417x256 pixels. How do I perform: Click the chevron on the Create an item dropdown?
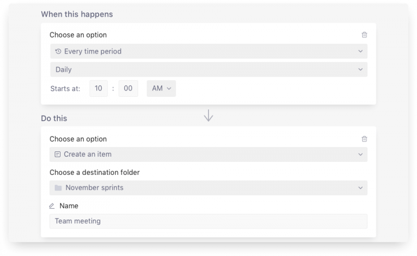pos(360,155)
